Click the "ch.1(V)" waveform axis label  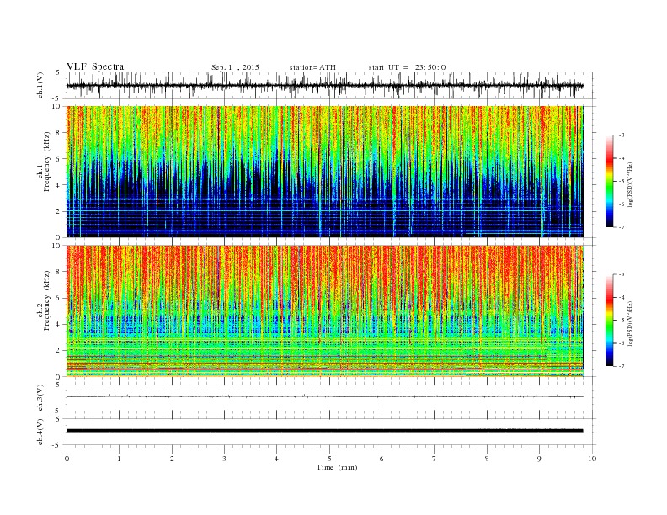[40, 86]
